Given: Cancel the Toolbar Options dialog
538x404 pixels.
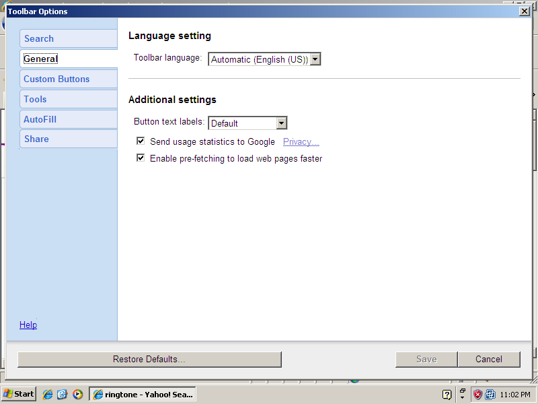Looking at the screenshot, I should click(x=489, y=360).
